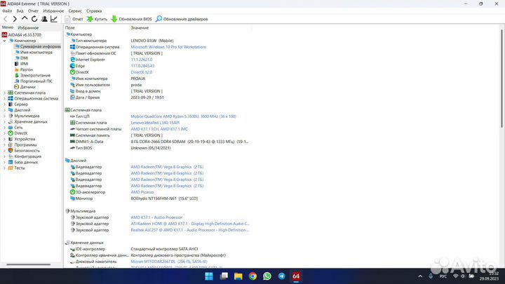This screenshot has width=505, height=284.
Task: Open File Explorer from taskbar
Action: click(238, 276)
